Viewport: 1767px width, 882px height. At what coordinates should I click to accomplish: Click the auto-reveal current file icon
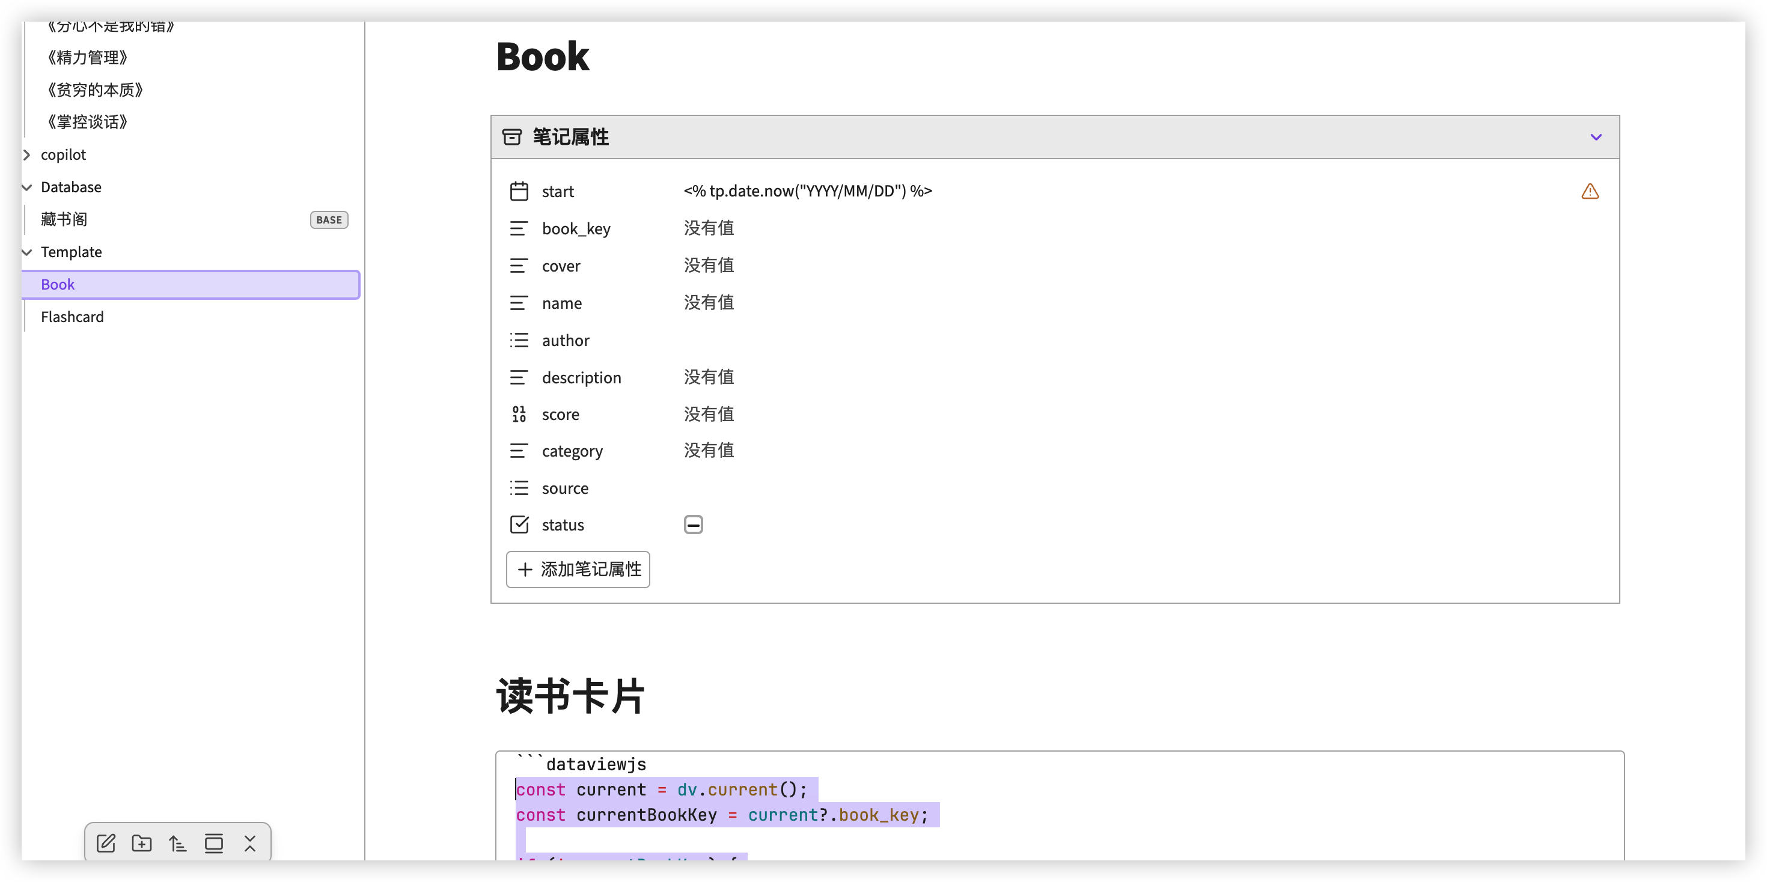tap(214, 843)
